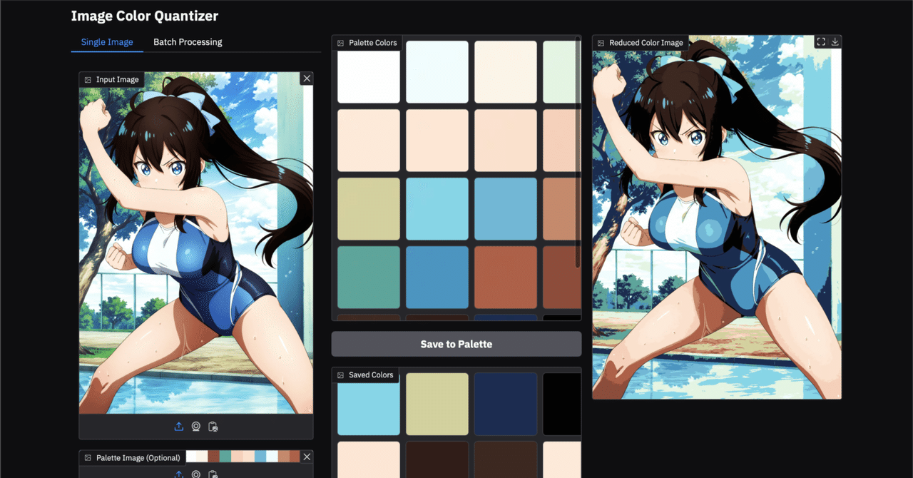Clear the loaded input image
This screenshot has height=478, width=913.
[307, 78]
